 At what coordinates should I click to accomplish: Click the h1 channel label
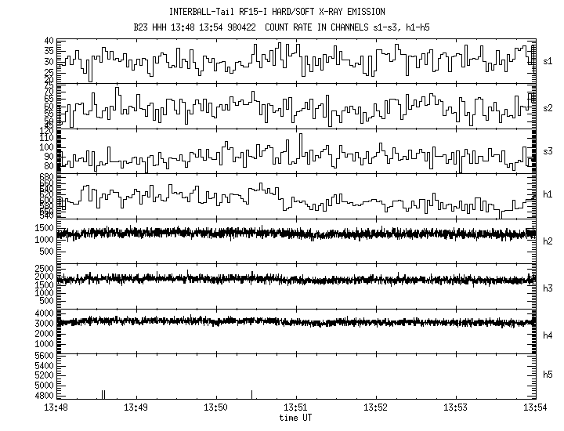(x=548, y=194)
